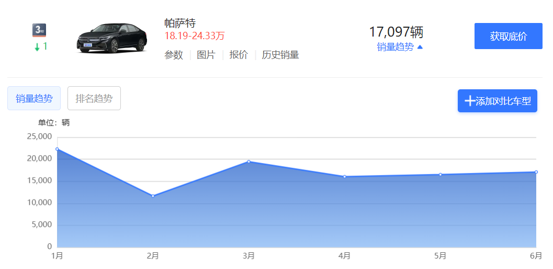Screen dimensions: 553x269
Task: Click the 6月 x-axis label
Action: click(536, 256)
